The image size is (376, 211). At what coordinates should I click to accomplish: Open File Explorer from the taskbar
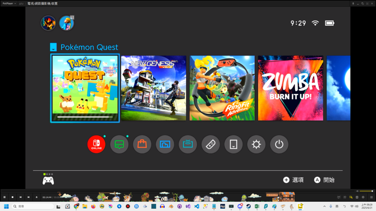click(x=85, y=206)
